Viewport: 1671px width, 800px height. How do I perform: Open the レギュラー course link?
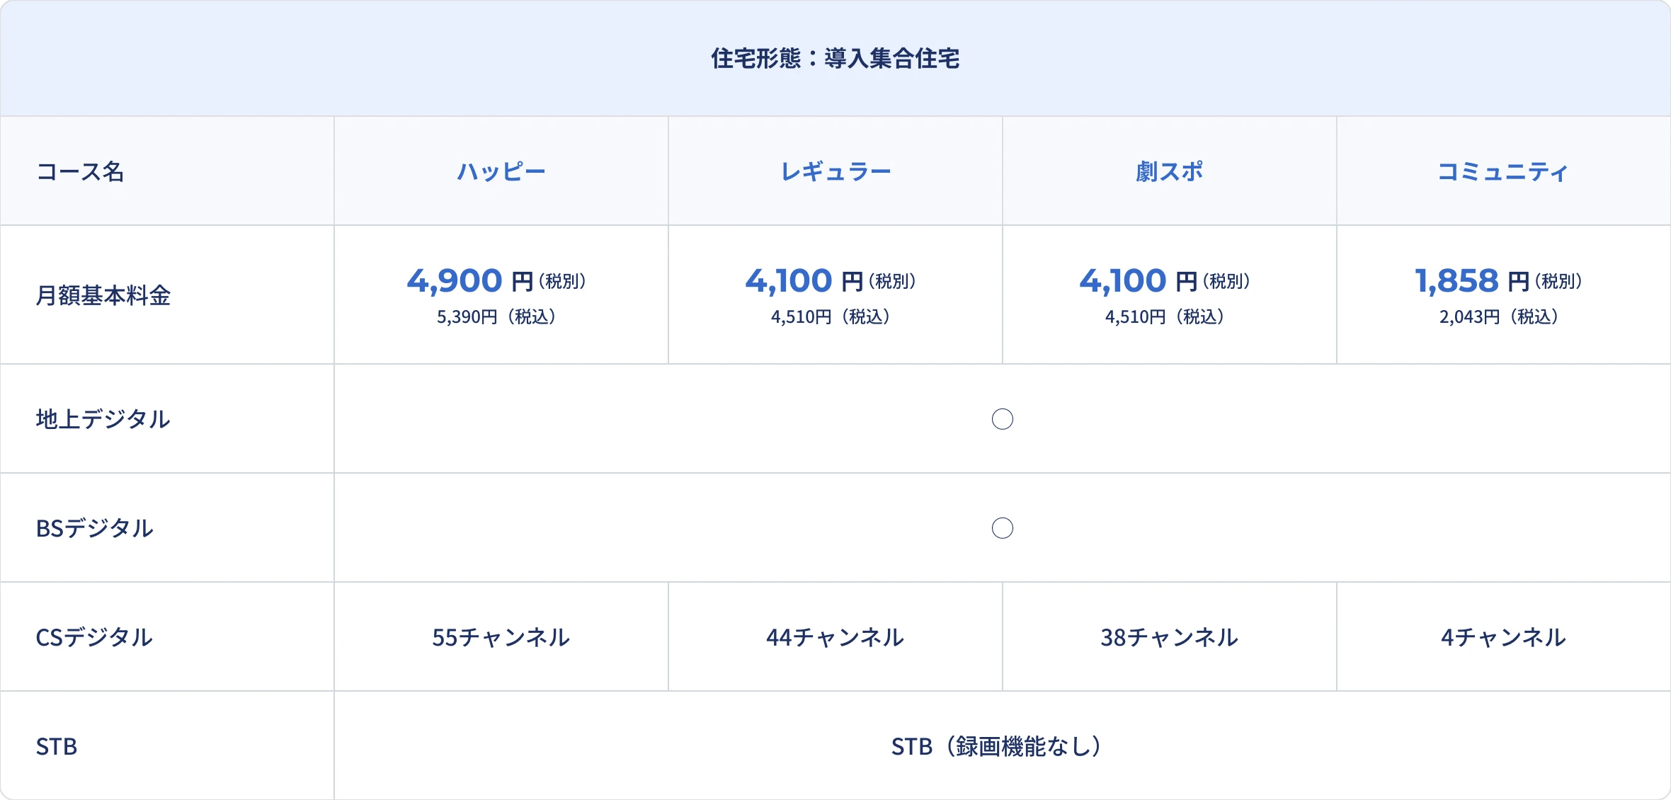tap(835, 171)
